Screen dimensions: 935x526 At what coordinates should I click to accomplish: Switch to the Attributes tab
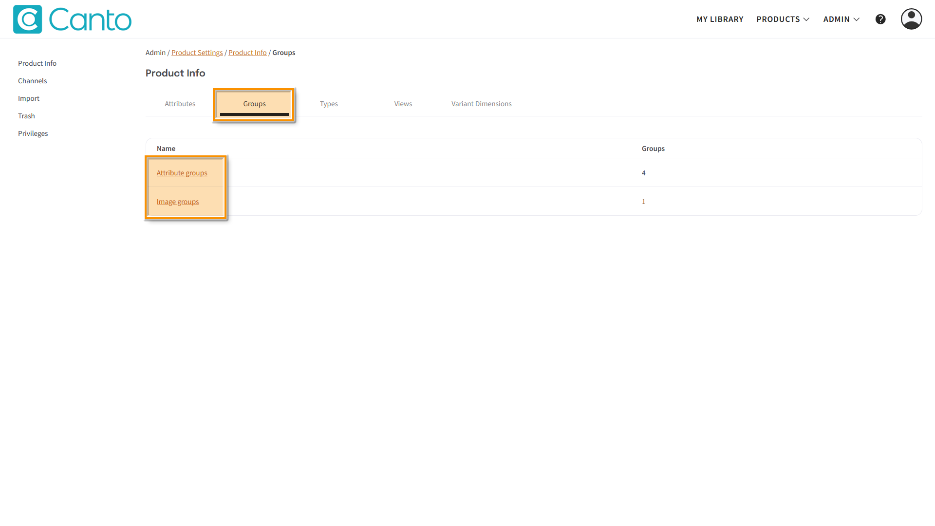180,104
